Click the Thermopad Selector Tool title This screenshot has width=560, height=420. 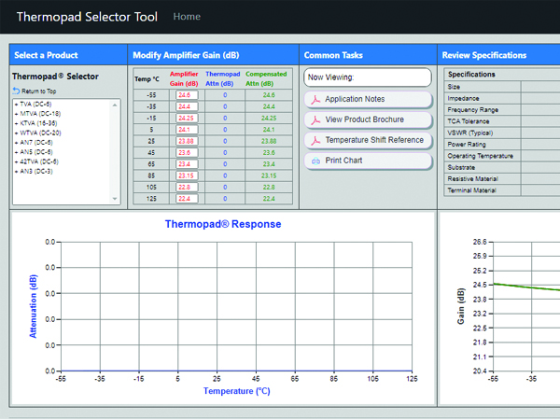coord(87,17)
